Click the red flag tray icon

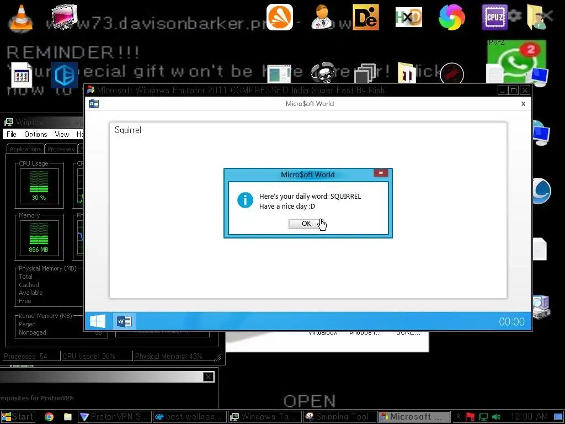click(x=470, y=417)
